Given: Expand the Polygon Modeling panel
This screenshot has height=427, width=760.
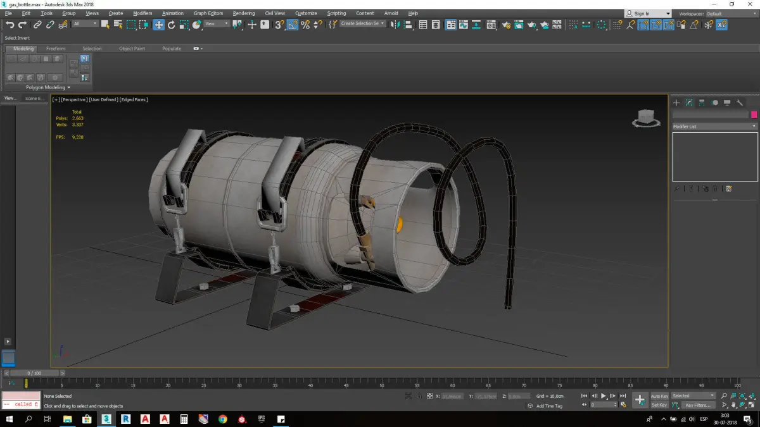Looking at the screenshot, I should click(48, 87).
